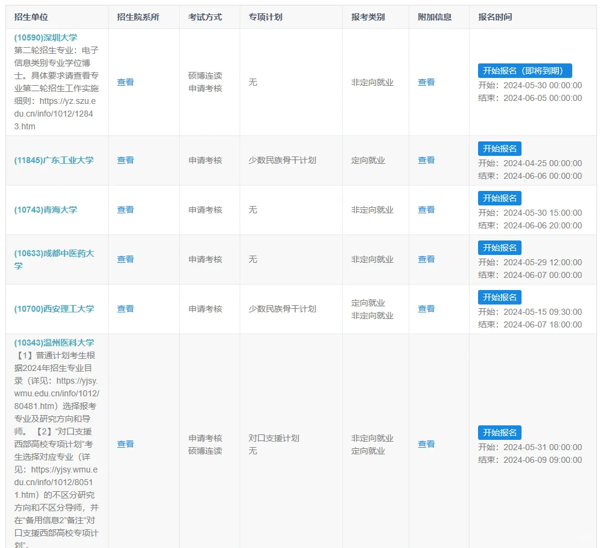
Task: Click end time 2024-06-07 18:00:00
Action: click(543, 324)
